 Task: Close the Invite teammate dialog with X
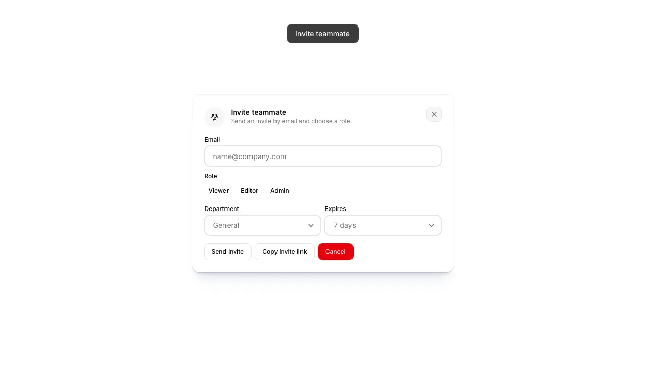434,114
